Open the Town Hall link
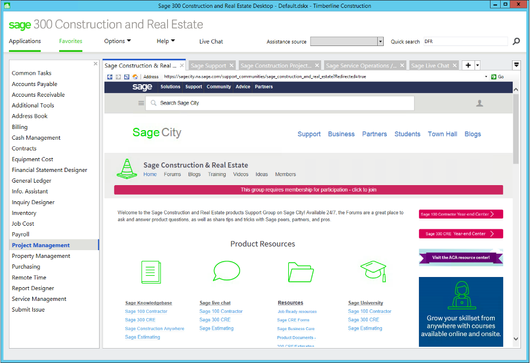 pos(442,134)
